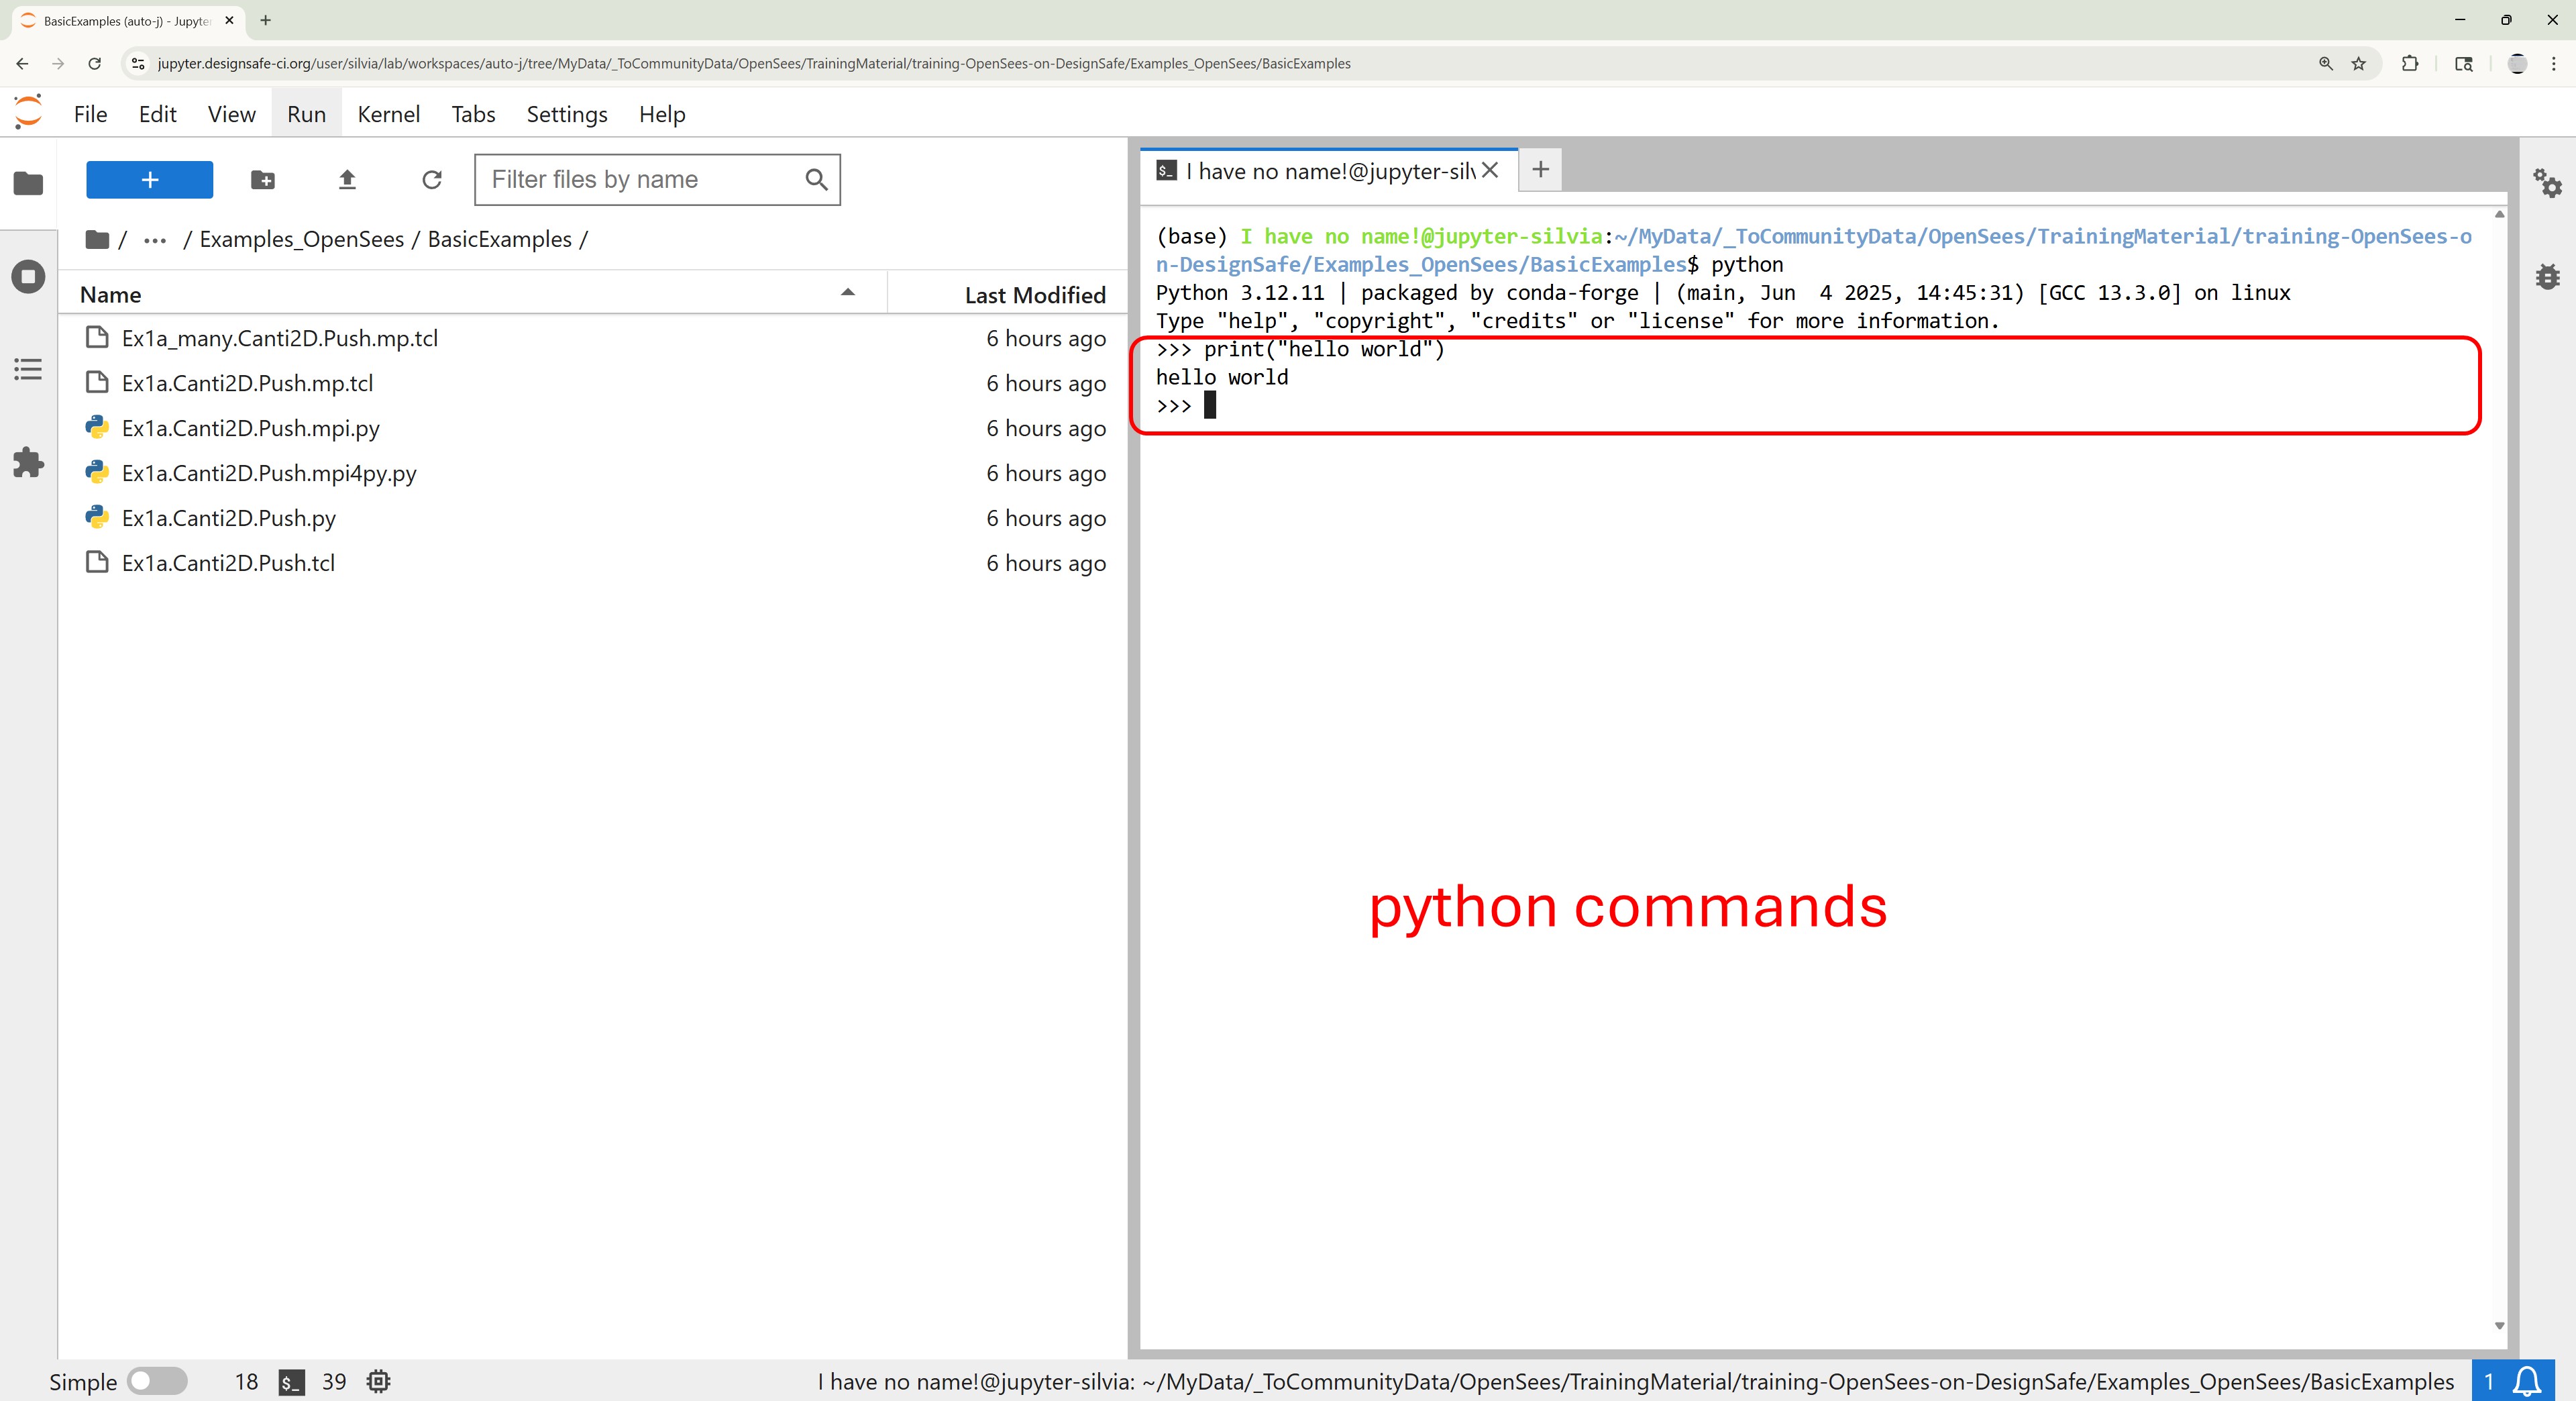Show the Table of Contents panel

pos(28,369)
